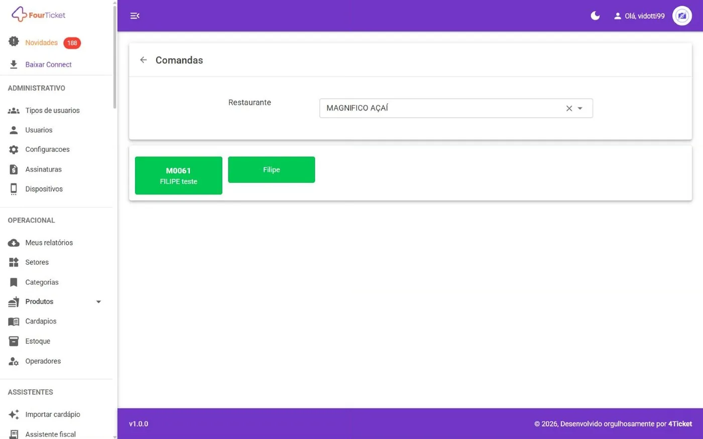Click the Operadores person-gear icon

14,361
